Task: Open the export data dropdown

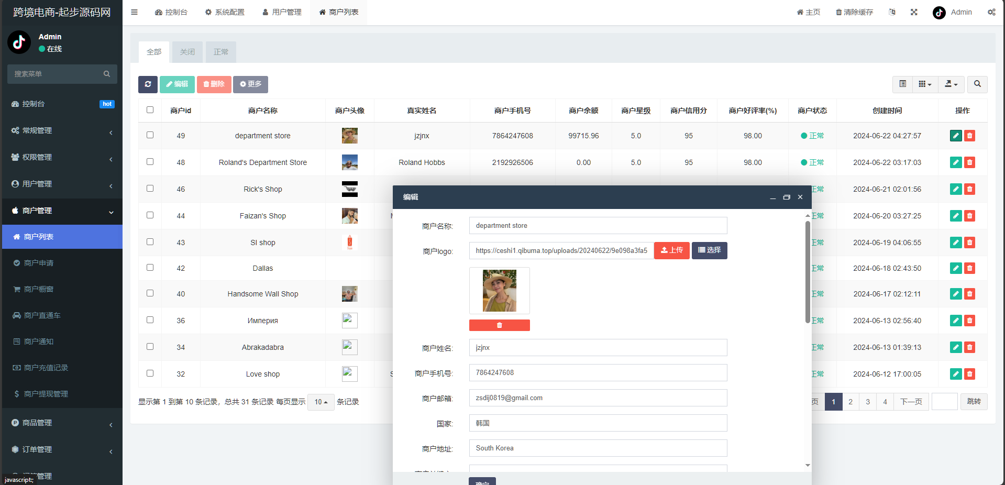Action: [951, 84]
